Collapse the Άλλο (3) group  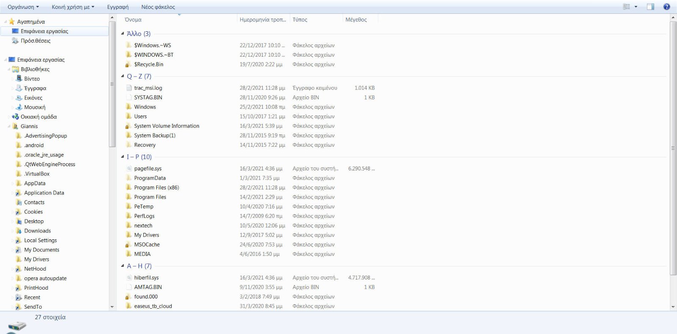[x=123, y=33]
